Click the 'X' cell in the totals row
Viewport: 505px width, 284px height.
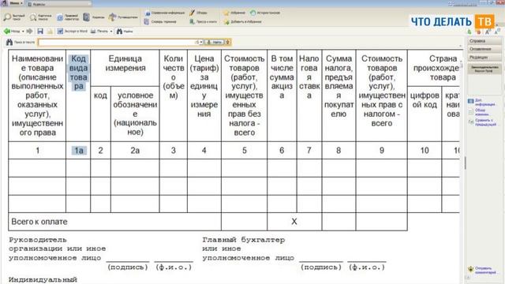click(294, 222)
